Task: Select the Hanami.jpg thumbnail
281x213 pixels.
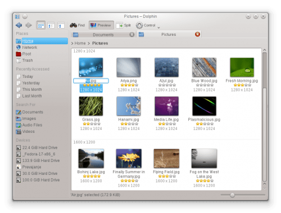Action: point(129,106)
